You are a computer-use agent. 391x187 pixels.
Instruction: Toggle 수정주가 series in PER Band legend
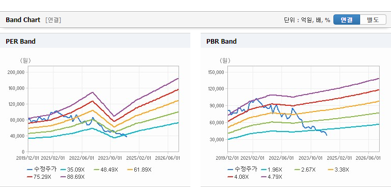pos(42,170)
